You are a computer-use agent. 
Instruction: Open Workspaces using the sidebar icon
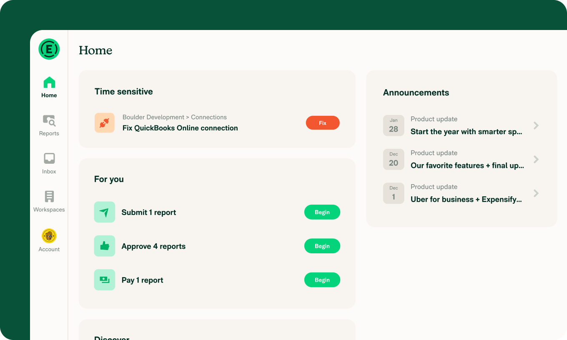pyautogui.click(x=49, y=196)
